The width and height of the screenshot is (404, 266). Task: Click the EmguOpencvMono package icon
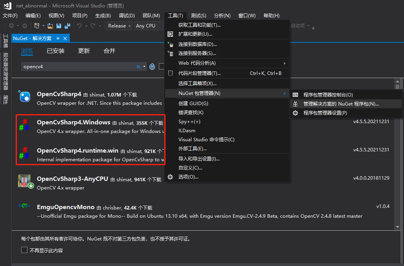coord(24,206)
